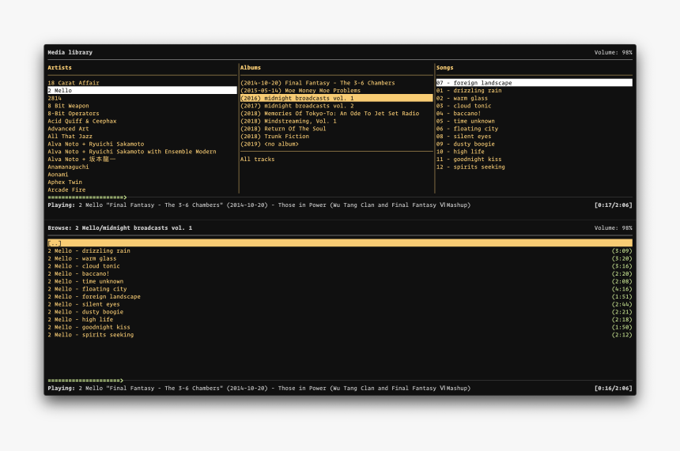Open the Trunk Fiction album

tap(274, 137)
